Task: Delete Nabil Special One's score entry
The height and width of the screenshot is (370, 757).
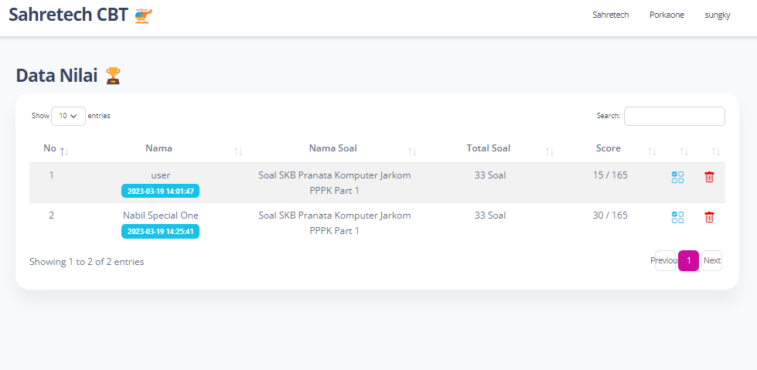Action: pos(709,217)
